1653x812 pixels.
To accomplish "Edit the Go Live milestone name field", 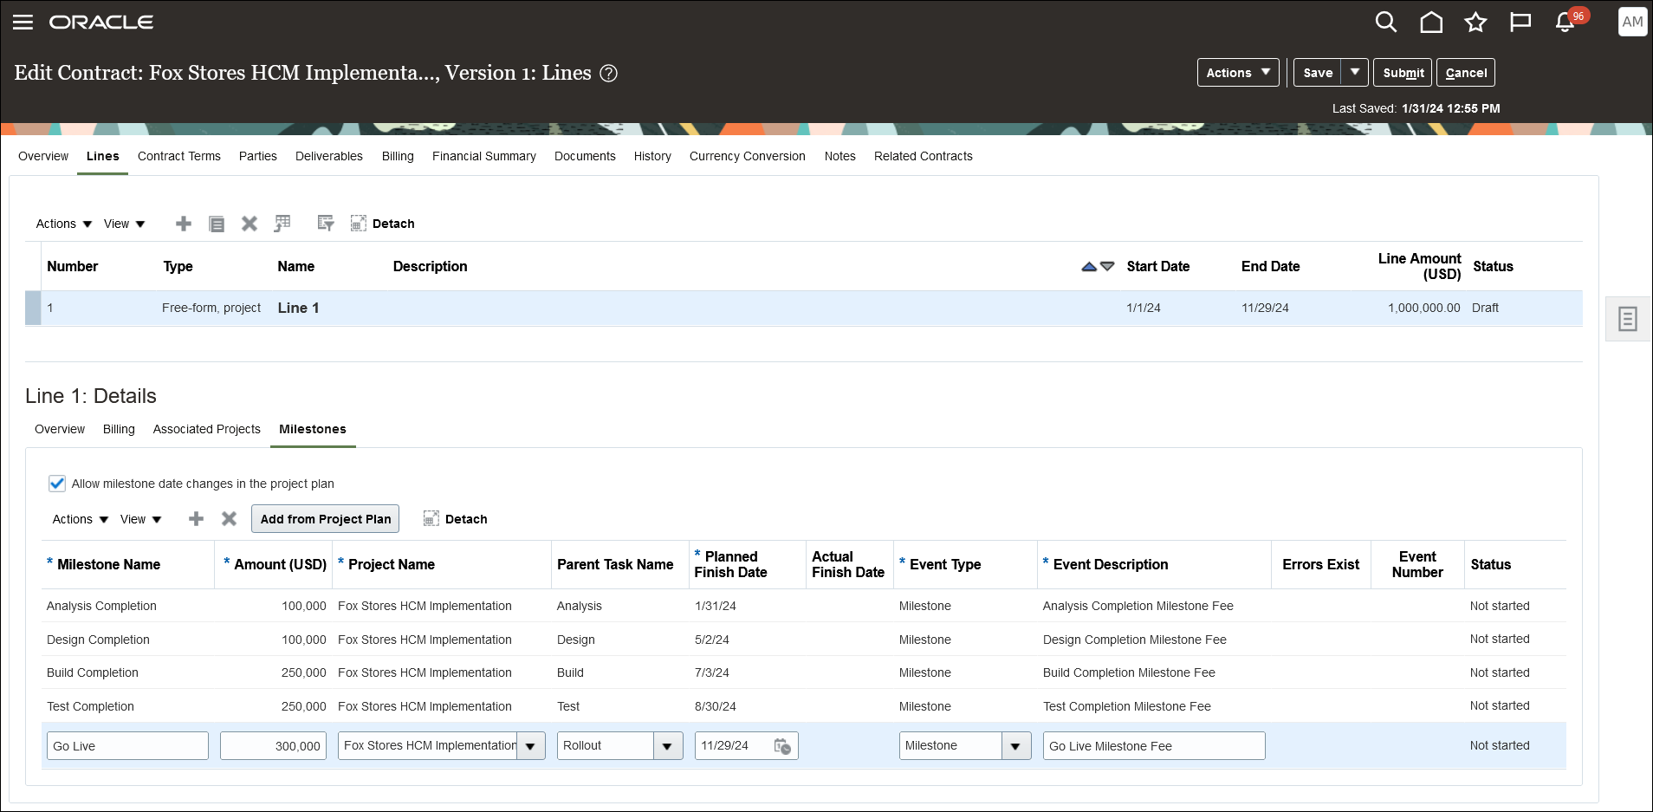I will pos(127,746).
